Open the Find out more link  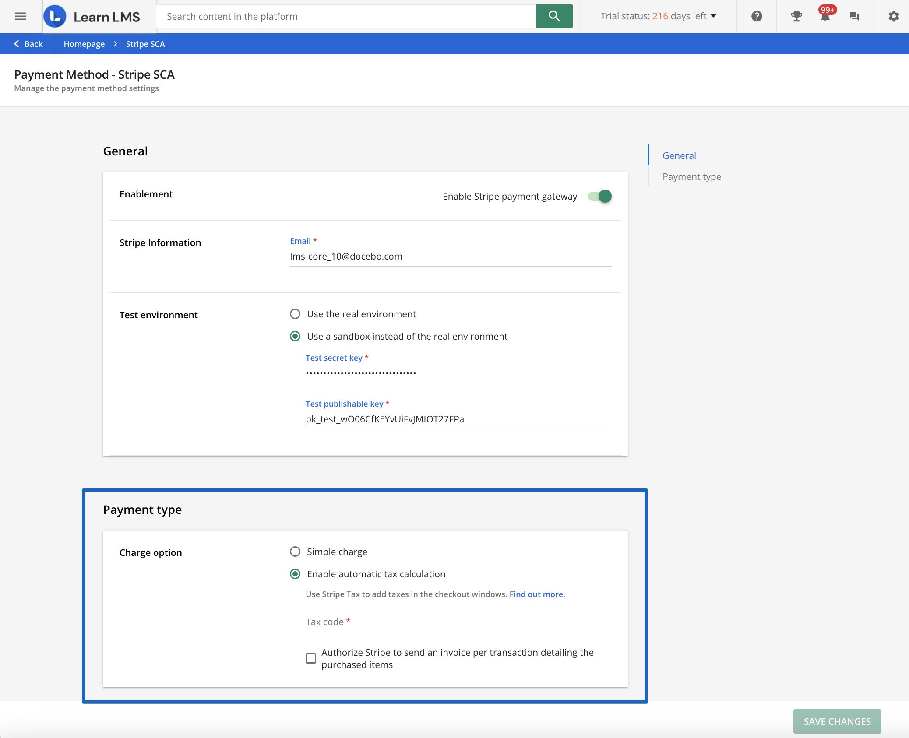[x=536, y=594]
